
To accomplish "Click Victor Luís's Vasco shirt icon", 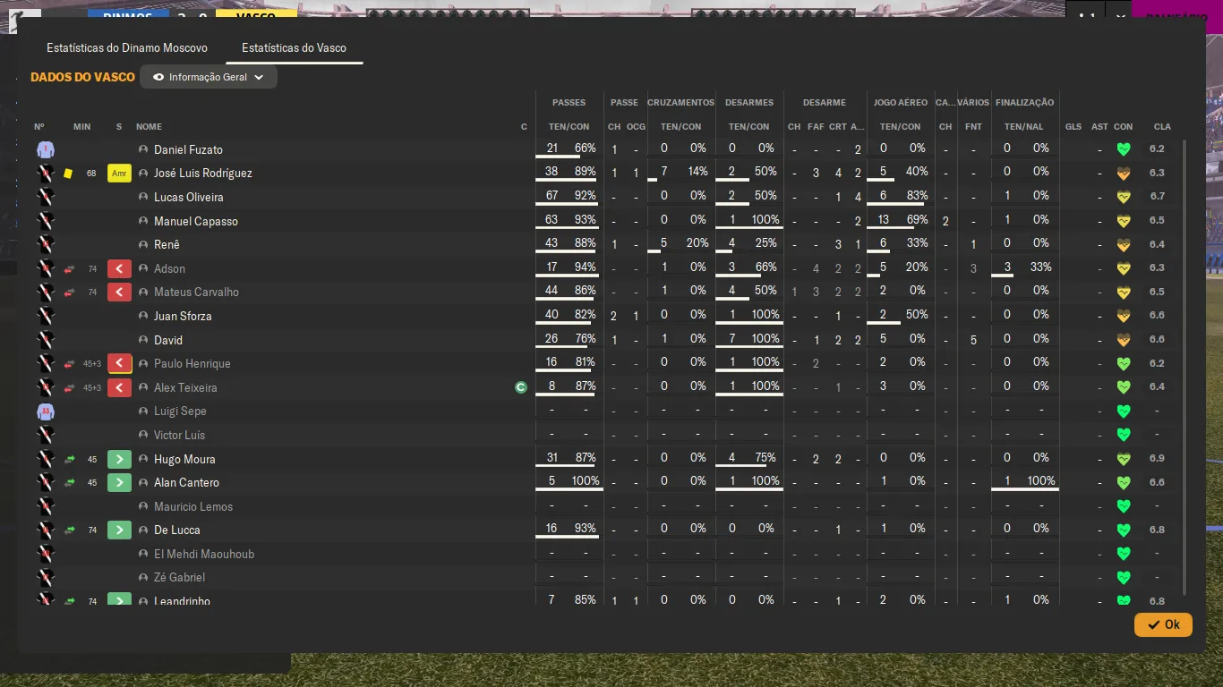I will click(46, 435).
